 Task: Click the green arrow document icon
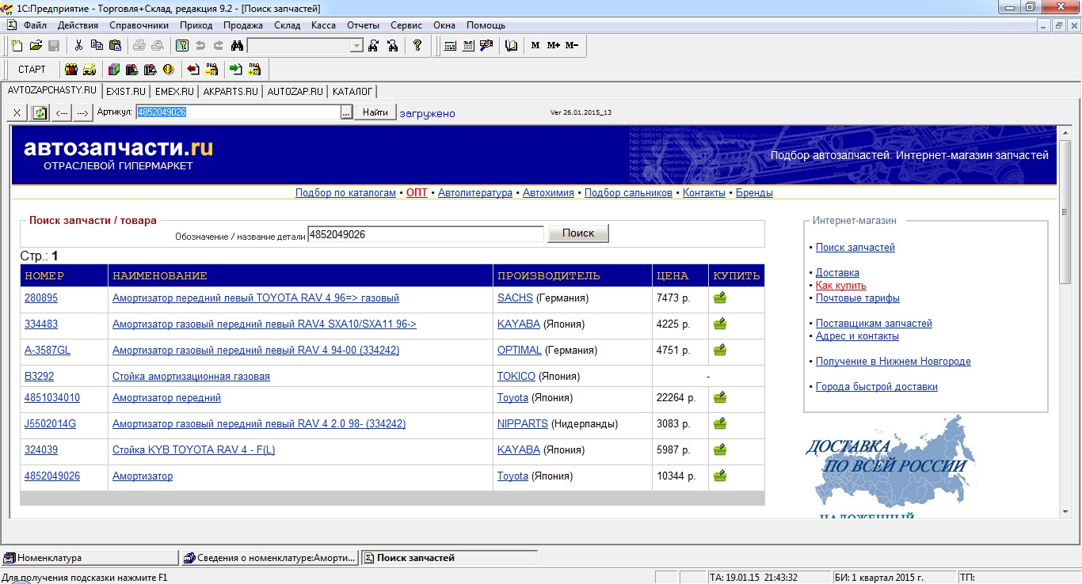tap(236, 69)
